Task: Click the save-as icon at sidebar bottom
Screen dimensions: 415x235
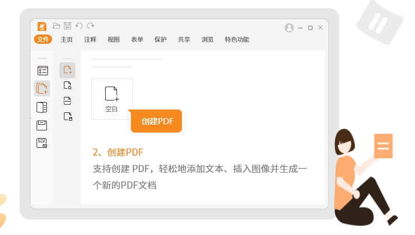Action: tap(42, 143)
